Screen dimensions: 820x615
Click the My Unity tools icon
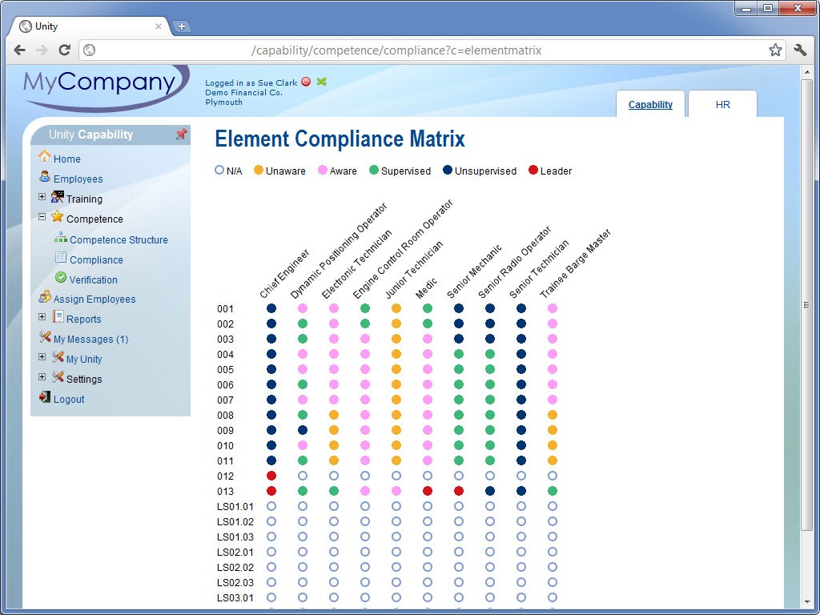coord(58,357)
